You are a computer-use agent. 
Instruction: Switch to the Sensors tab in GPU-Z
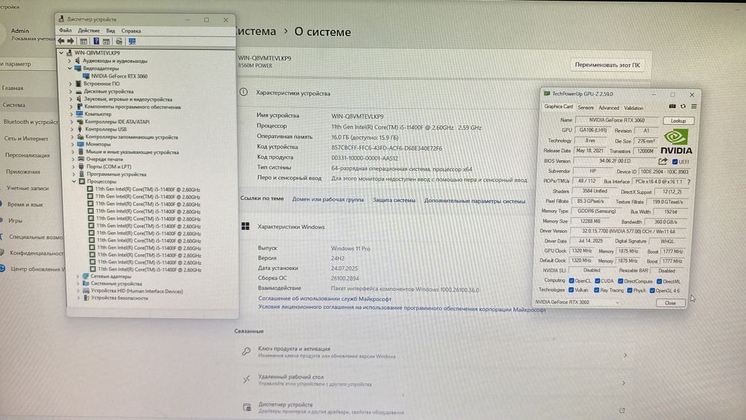click(585, 107)
